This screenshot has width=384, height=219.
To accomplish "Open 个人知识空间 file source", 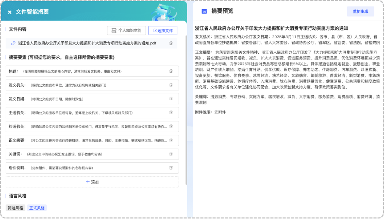I will coord(127,30).
